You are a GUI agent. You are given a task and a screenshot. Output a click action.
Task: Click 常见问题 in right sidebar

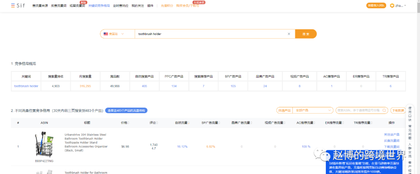pyautogui.click(x=410, y=133)
